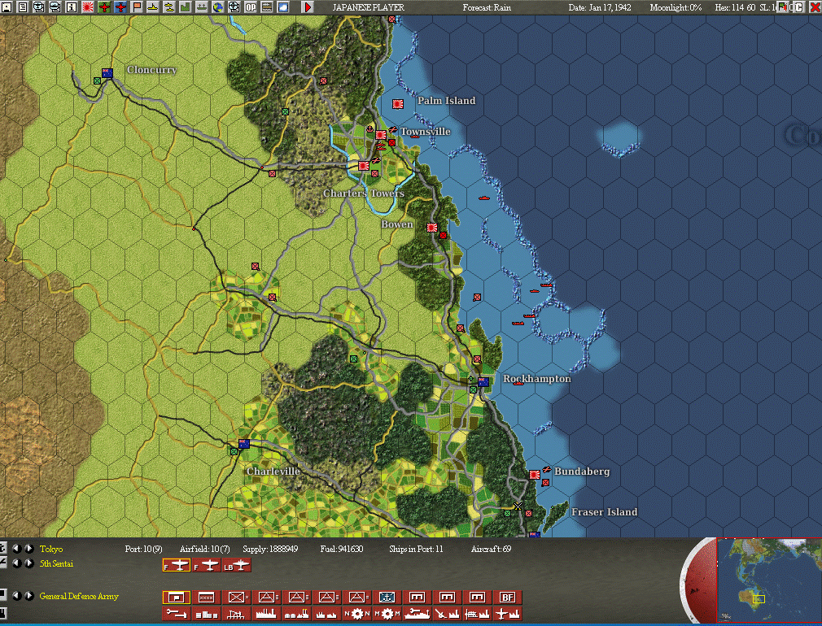Viewport: 822px width, 626px height.
Task: Click the Japanese rising sun flag toolbar icon
Action: coord(88,7)
